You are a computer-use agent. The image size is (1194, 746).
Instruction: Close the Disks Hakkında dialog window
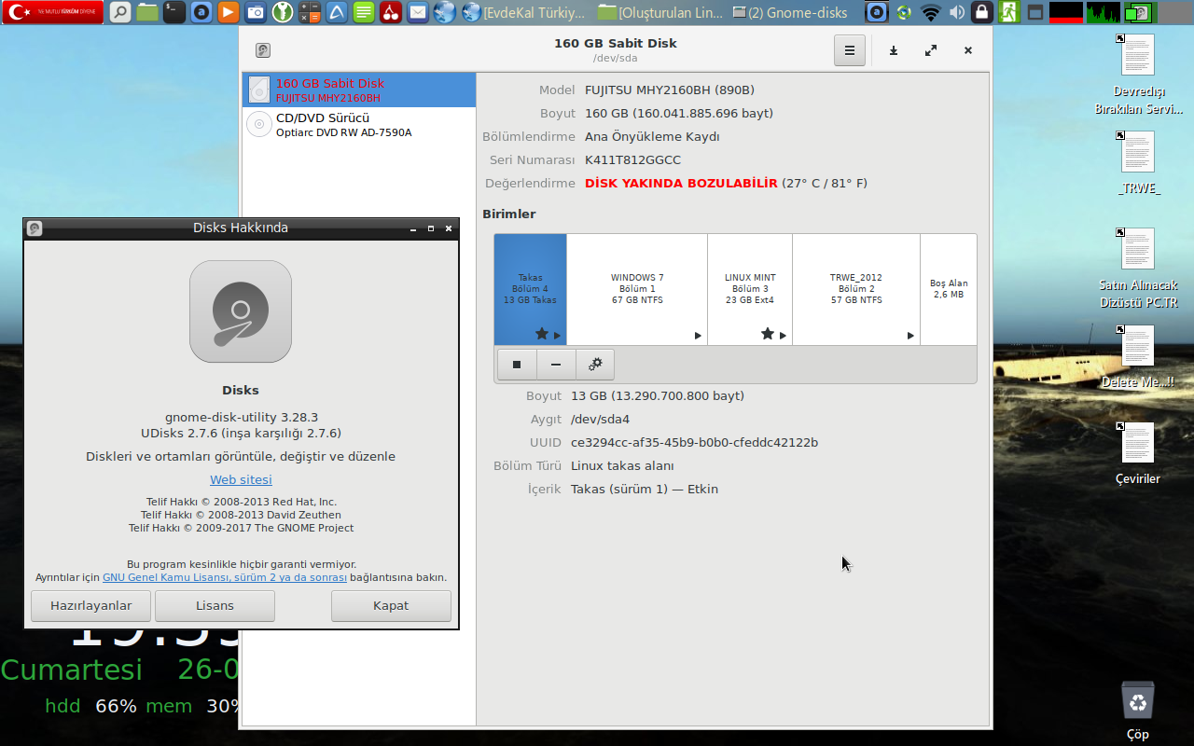449,228
